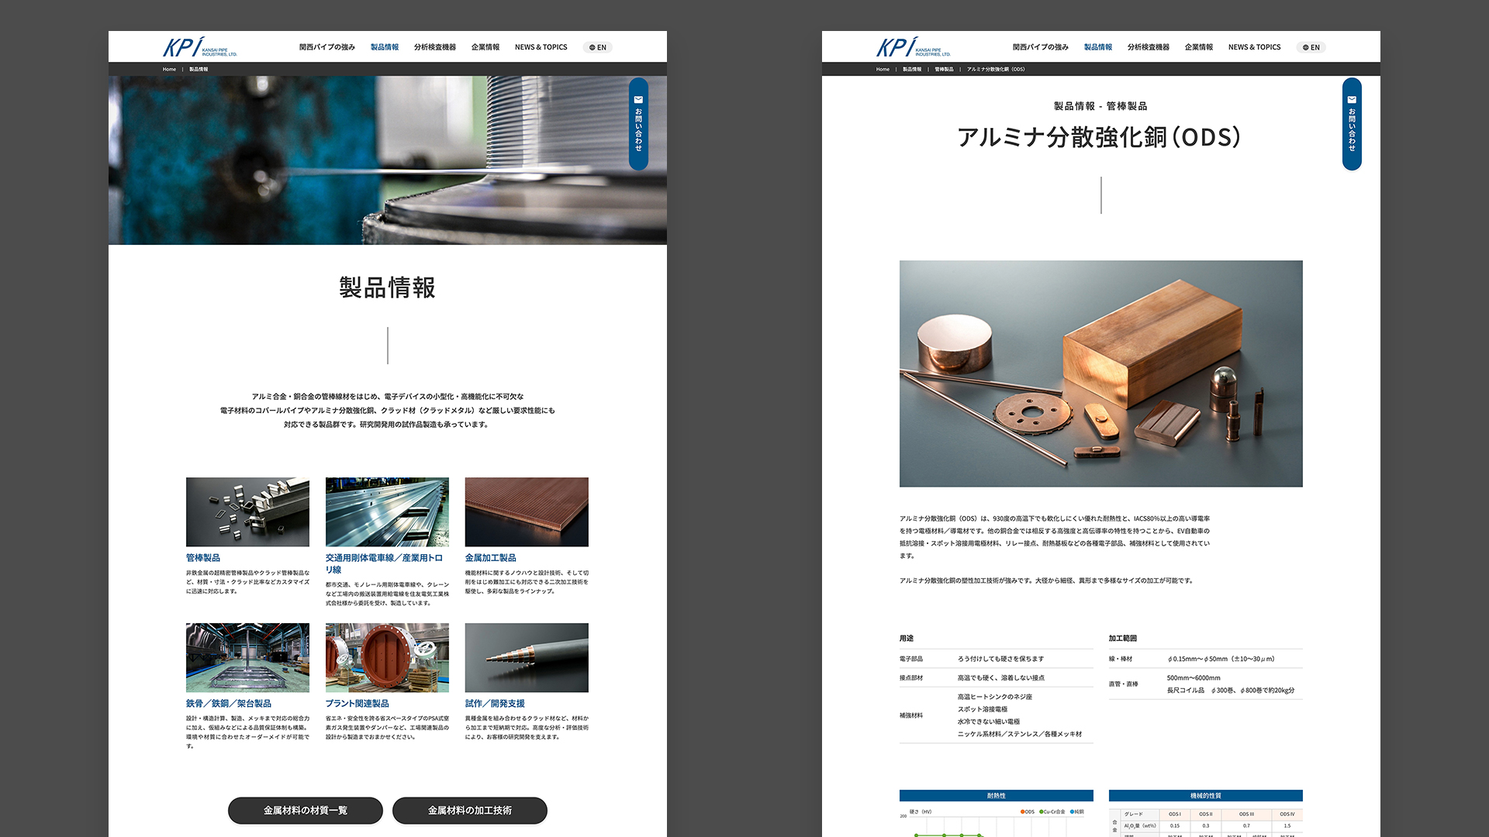Open 関西パイプの強み menu on left page
1489x837 pixels.
tap(326, 47)
